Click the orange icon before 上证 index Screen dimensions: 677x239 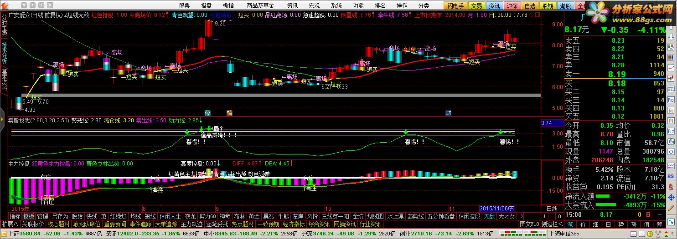point(4,234)
